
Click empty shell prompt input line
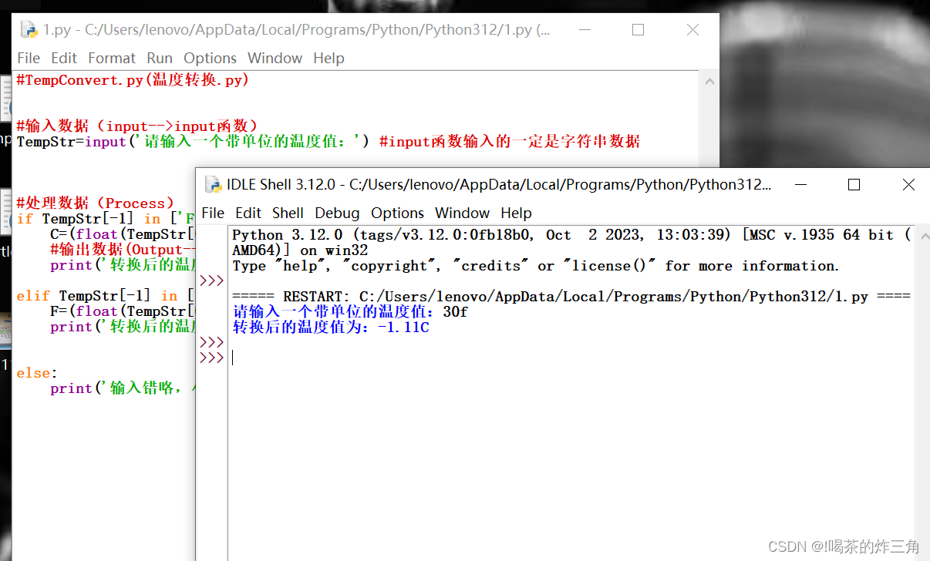click(x=571, y=358)
